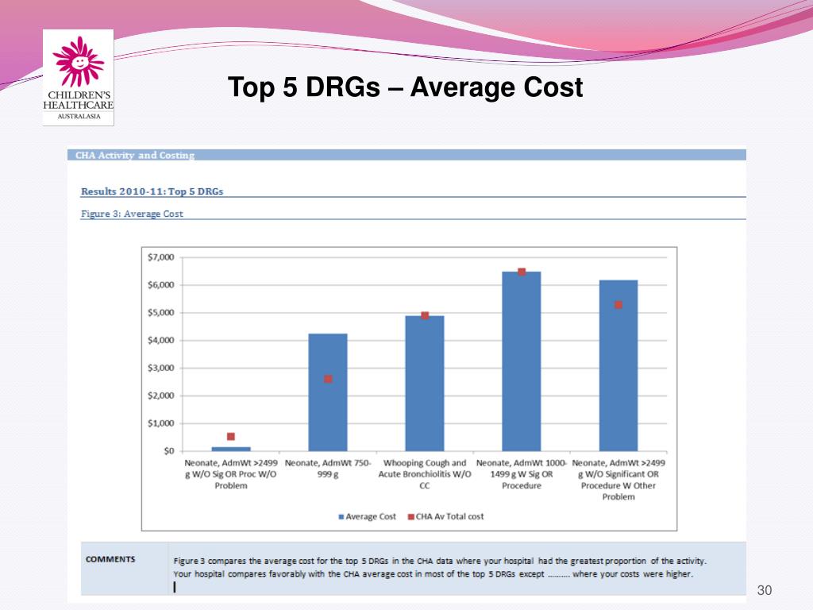Click the blue 'Average Cost' legend swatch

pos(341,517)
